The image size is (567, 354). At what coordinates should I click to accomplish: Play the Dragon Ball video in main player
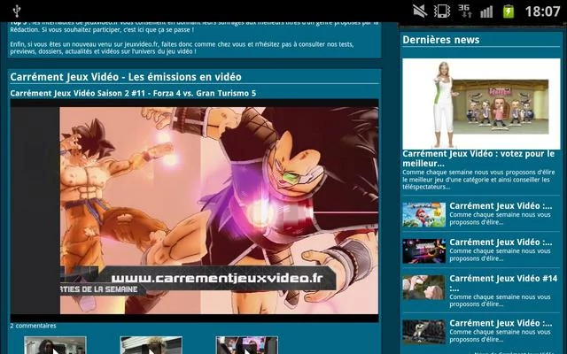195,211
